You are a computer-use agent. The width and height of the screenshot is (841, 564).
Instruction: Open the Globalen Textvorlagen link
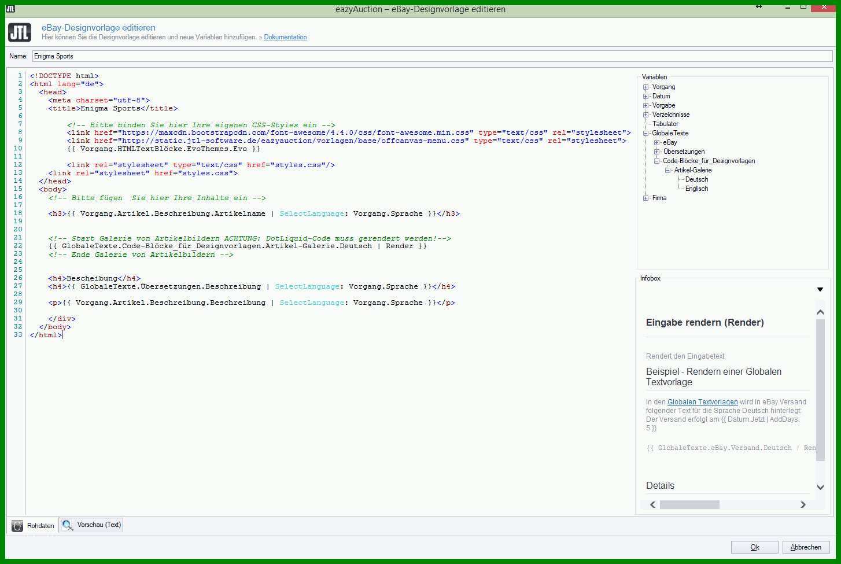[702, 402]
